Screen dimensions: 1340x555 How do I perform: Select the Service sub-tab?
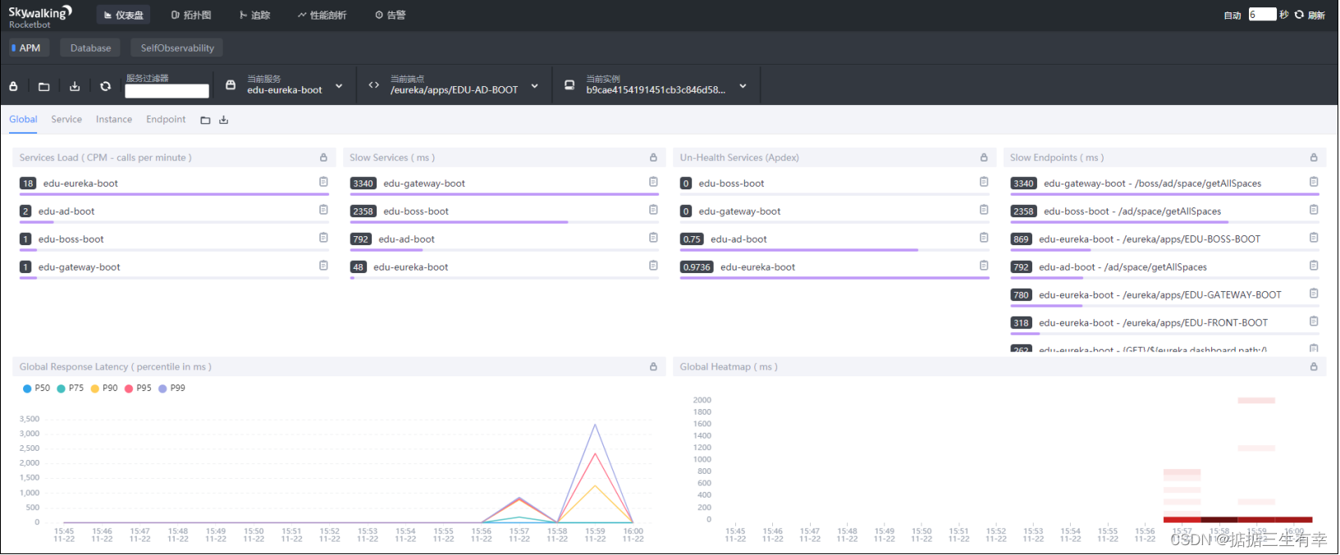(66, 120)
